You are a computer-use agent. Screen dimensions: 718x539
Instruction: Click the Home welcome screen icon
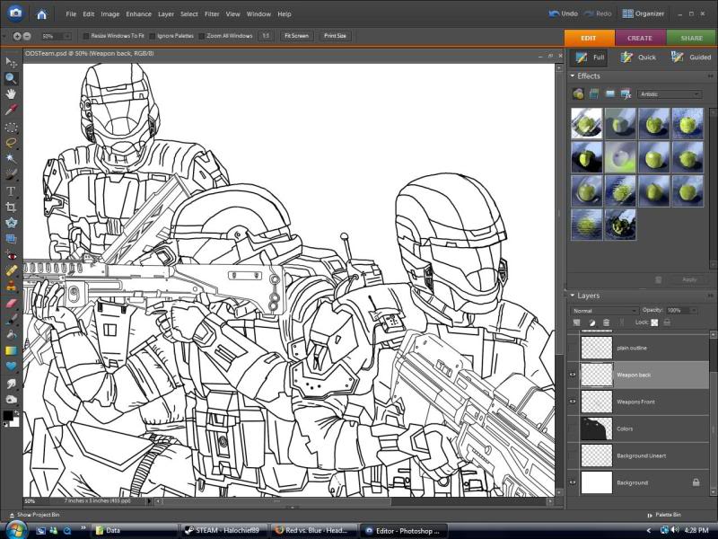41,14
